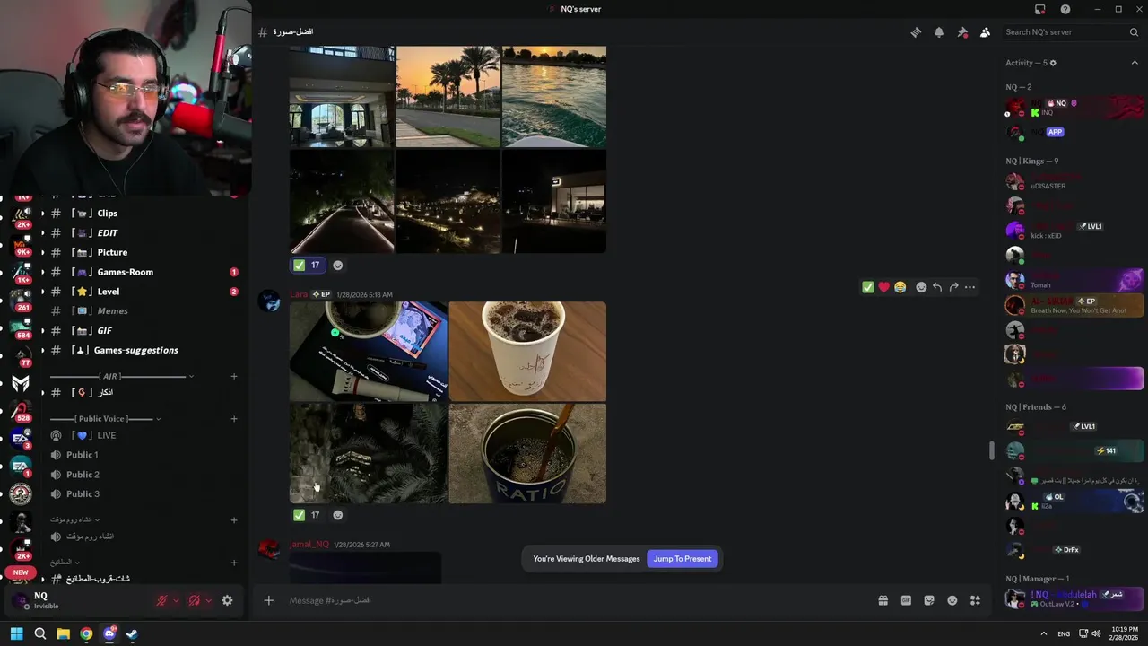Create channel in Public Voice category
The width and height of the screenshot is (1148, 646).
pos(234,419)
